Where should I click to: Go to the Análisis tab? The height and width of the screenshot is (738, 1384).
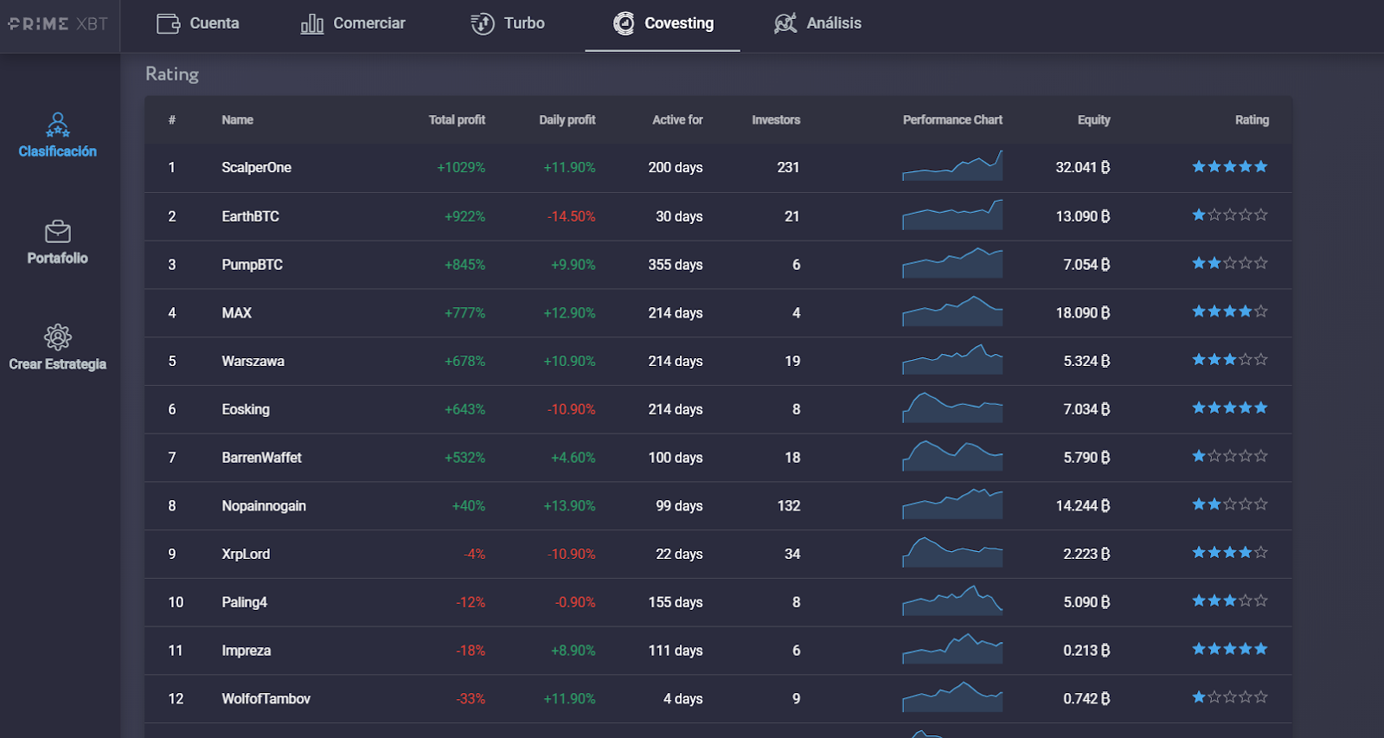coord(817,23)
